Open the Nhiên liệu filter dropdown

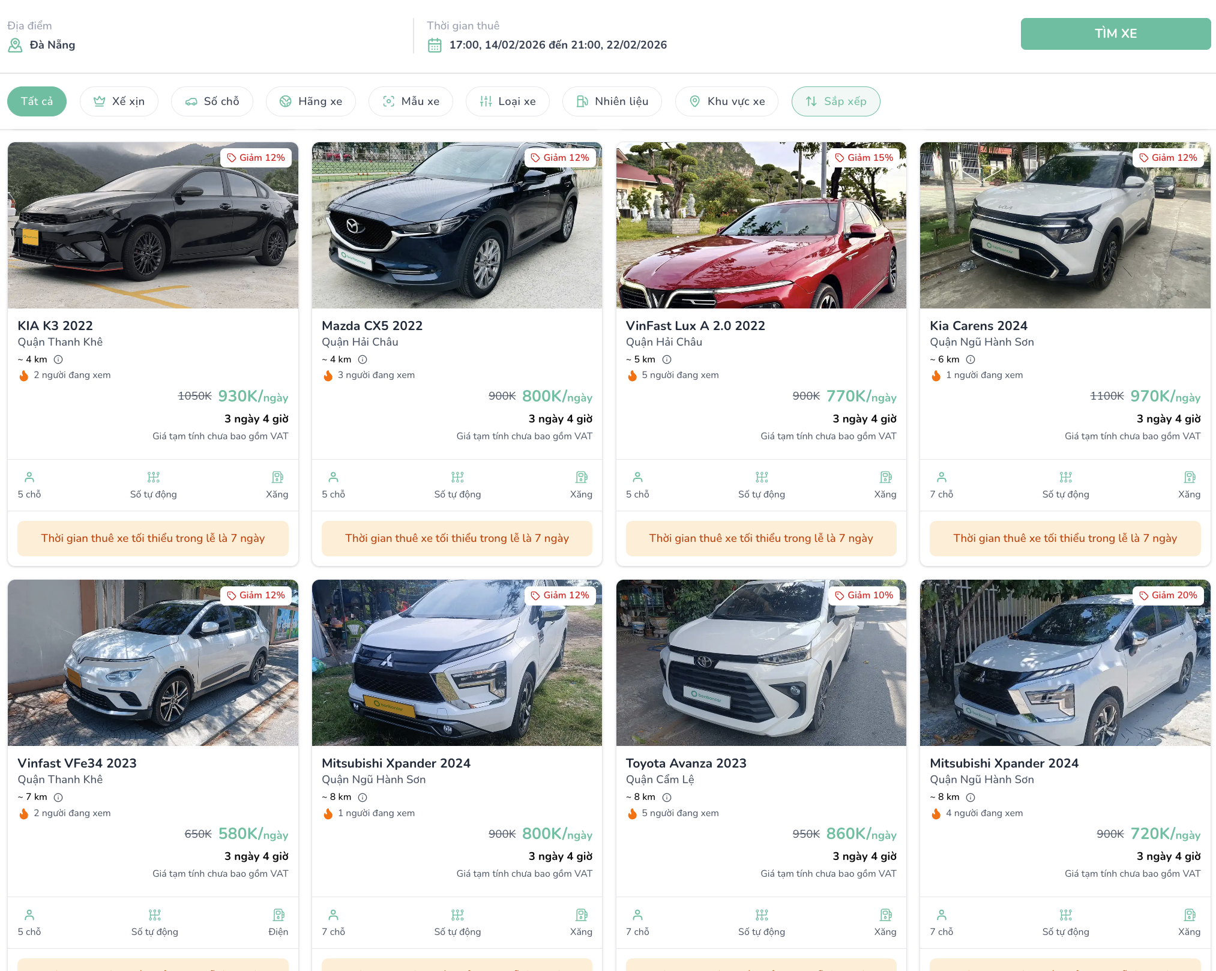(612, 101)
